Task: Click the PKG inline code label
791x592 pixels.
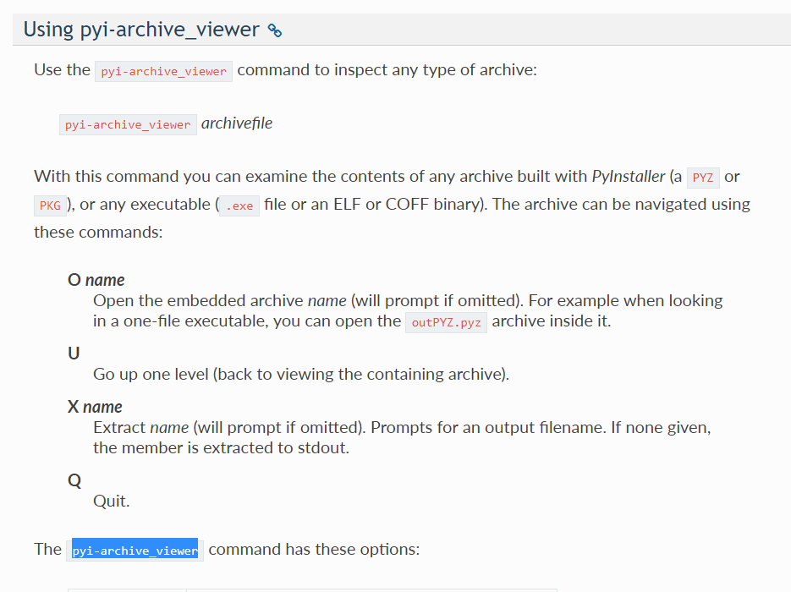Action: click(x=50, y=206)
